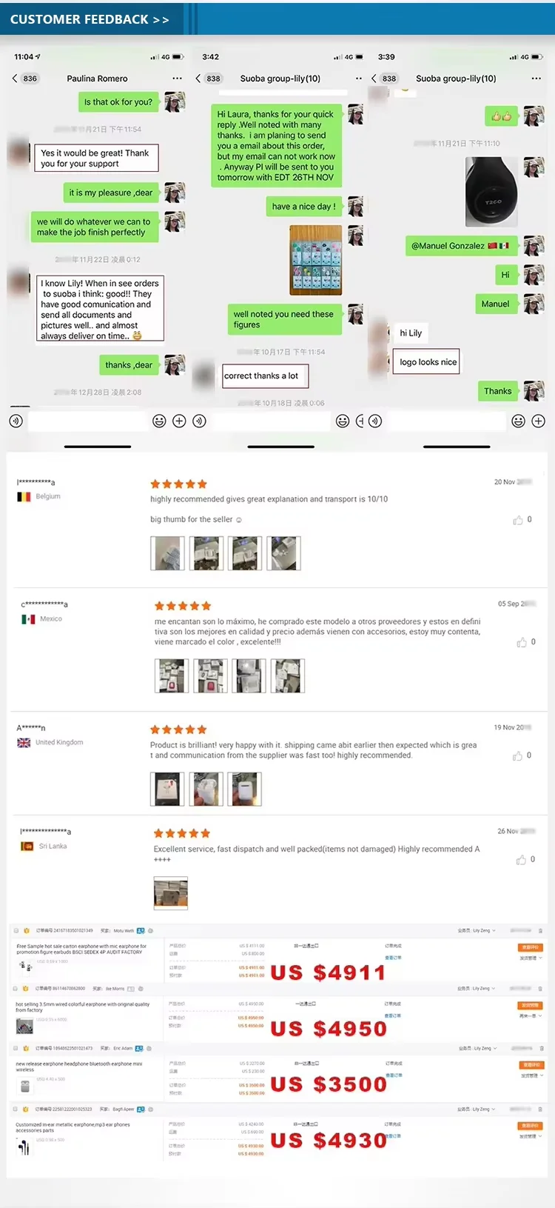Click the orange button on the first order
Viewport: 555px width, 1208px height.
click(530, 947)
